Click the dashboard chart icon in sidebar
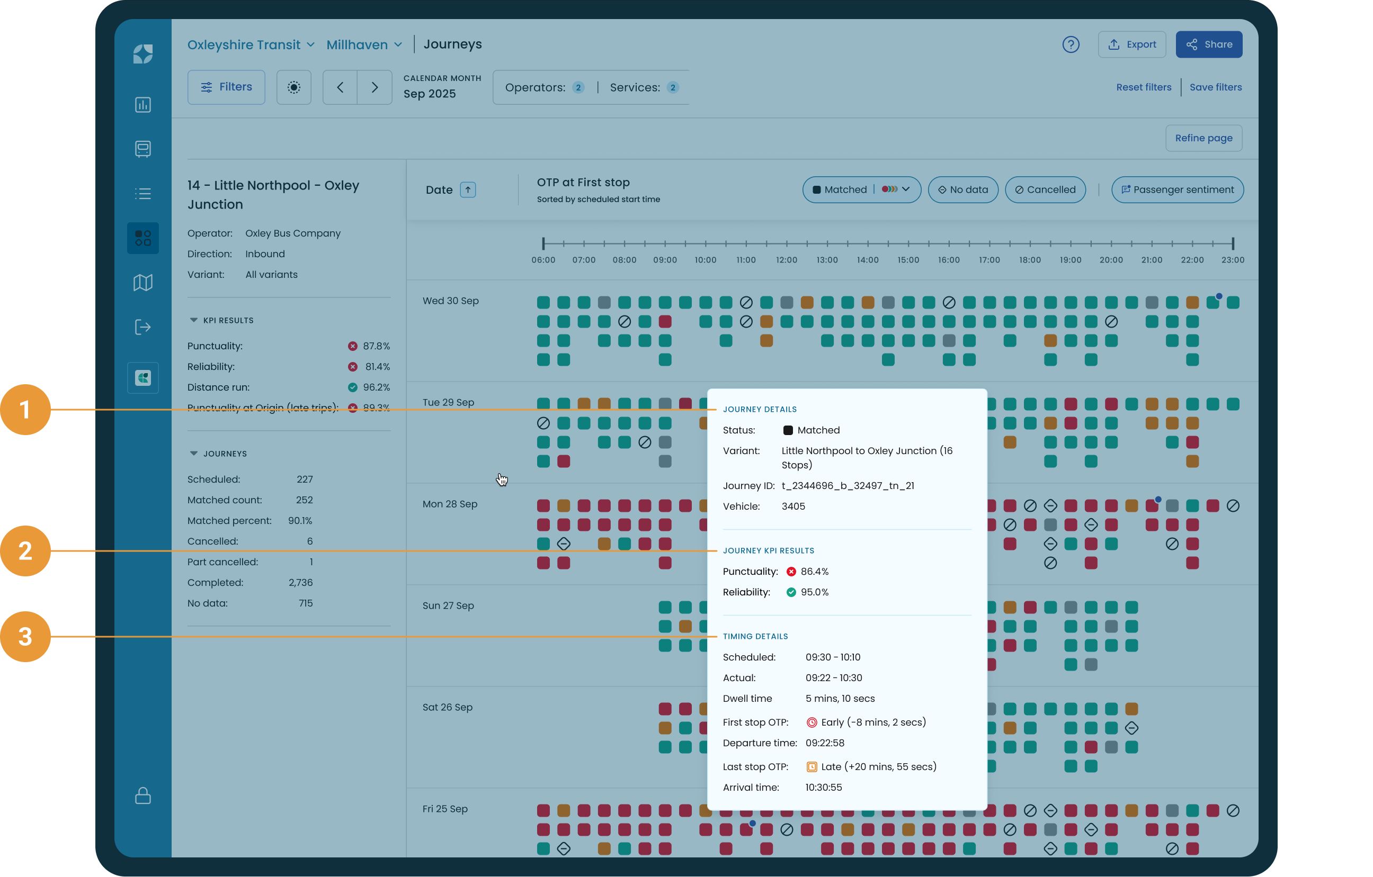This screenshot has width=1373, height=877. point(142,105)
